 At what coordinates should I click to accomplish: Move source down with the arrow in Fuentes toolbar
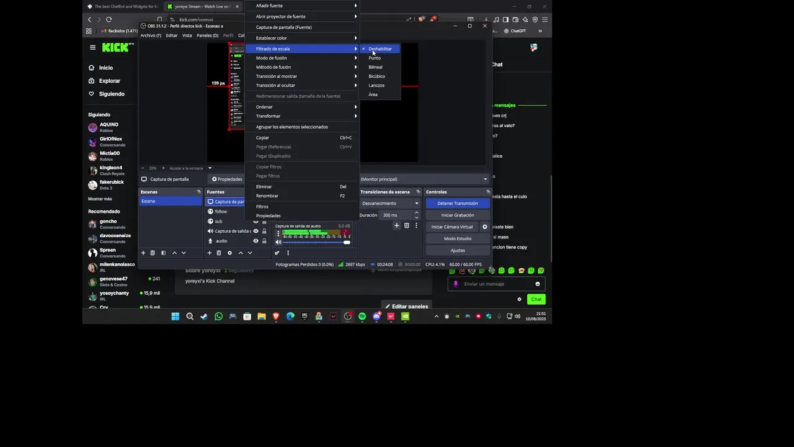pos(250,253)
